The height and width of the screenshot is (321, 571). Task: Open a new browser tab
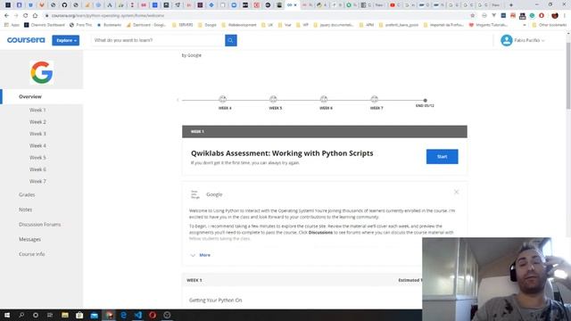pos(511,5)
